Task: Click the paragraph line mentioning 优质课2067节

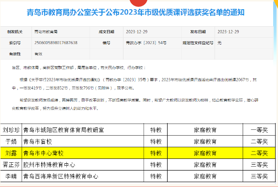Action: (x=138, y=80)
